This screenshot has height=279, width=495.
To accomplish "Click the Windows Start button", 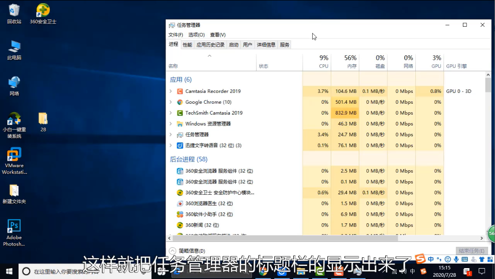I will [x=9, y=271].
